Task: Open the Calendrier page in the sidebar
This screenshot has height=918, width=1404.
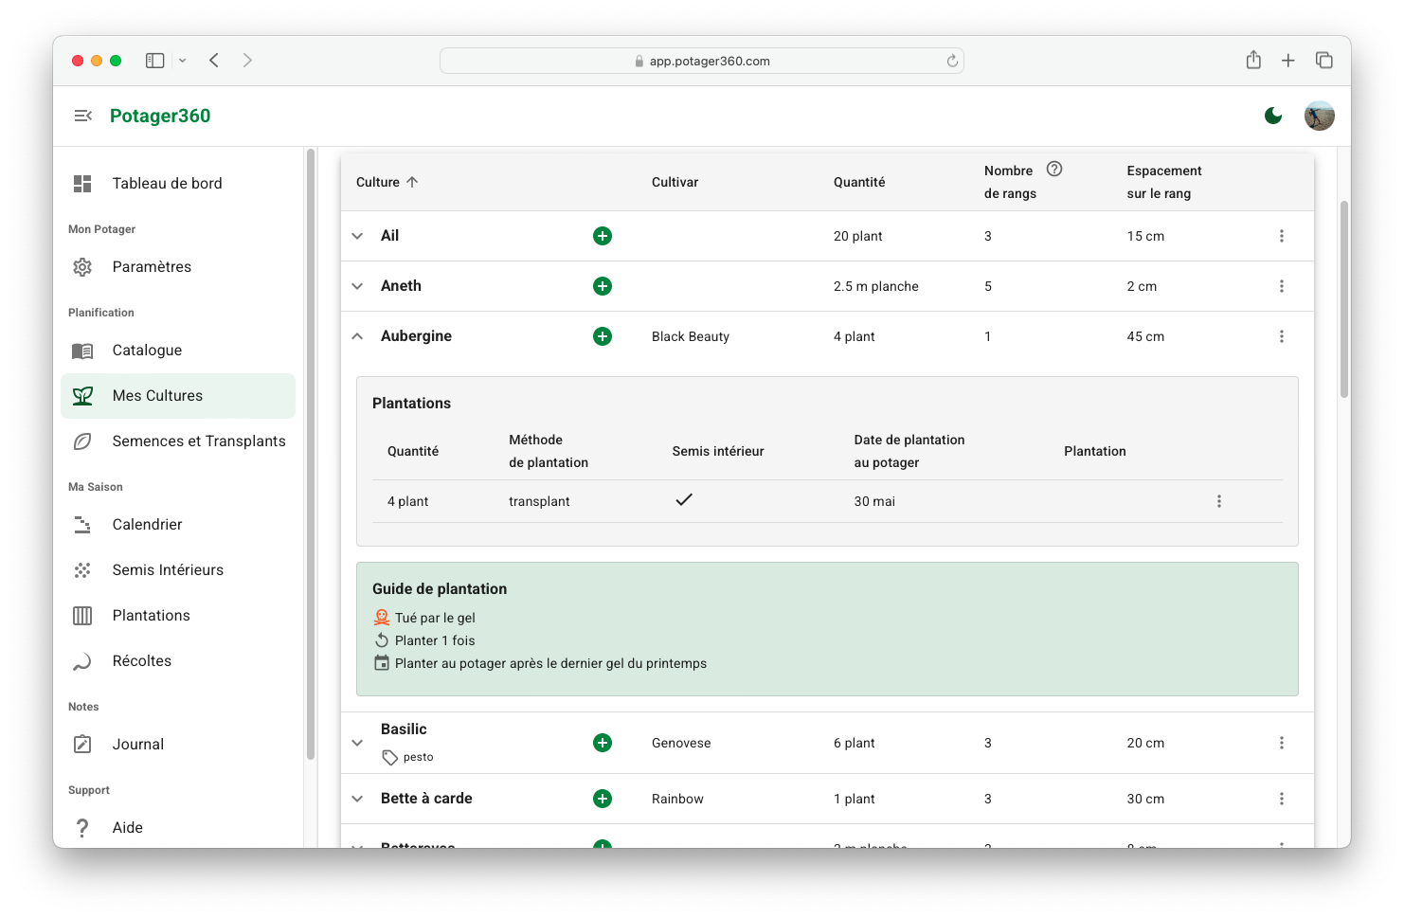Action: pos(147,525)
